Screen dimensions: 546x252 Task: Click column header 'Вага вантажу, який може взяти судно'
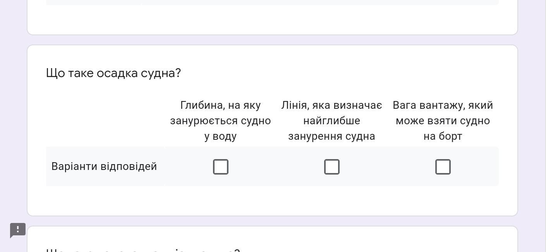point(443,121)
